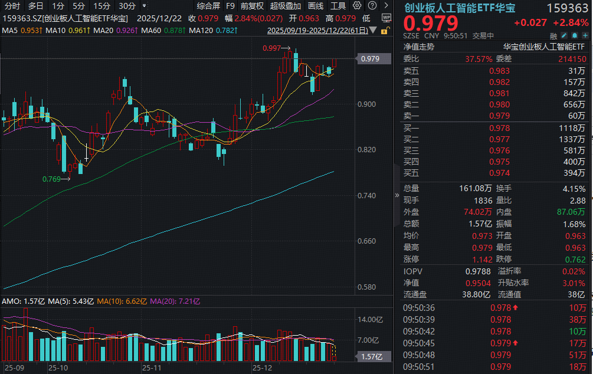Toggle 超级叠加 overlay mode
The image size is (593, 374).
(x=286, y=5)
